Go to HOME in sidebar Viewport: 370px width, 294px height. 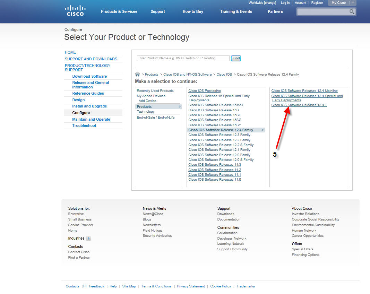click(x=70, y=52)
